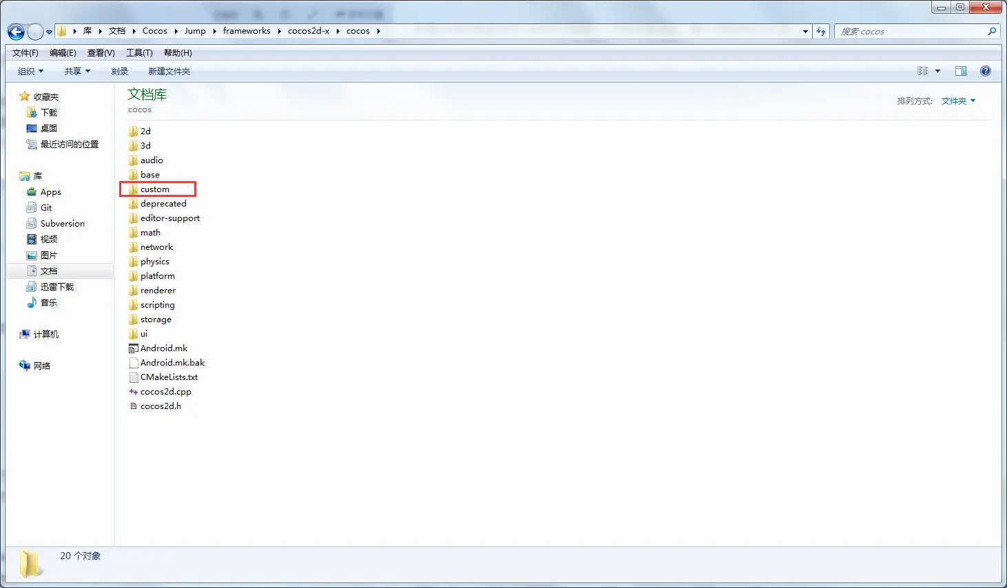Select the physics folder icon

click(133, 261)
